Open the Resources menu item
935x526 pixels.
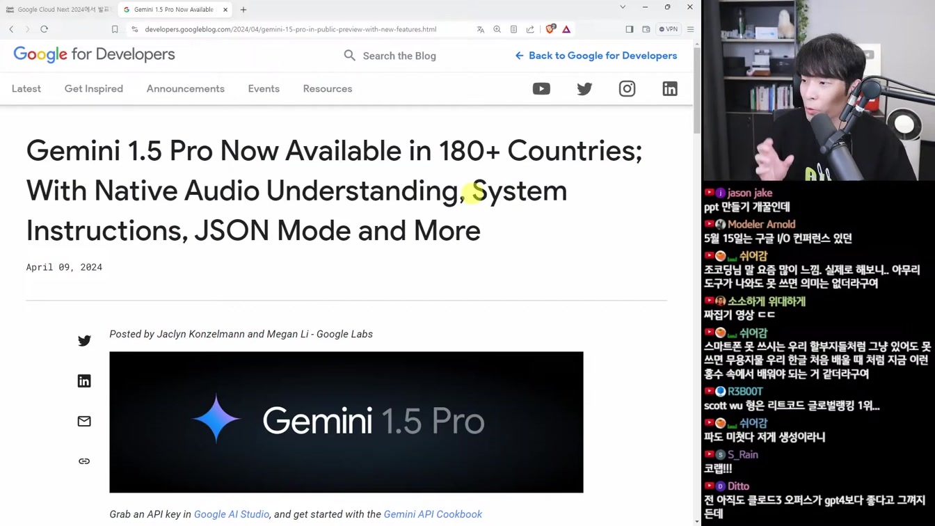328,88
